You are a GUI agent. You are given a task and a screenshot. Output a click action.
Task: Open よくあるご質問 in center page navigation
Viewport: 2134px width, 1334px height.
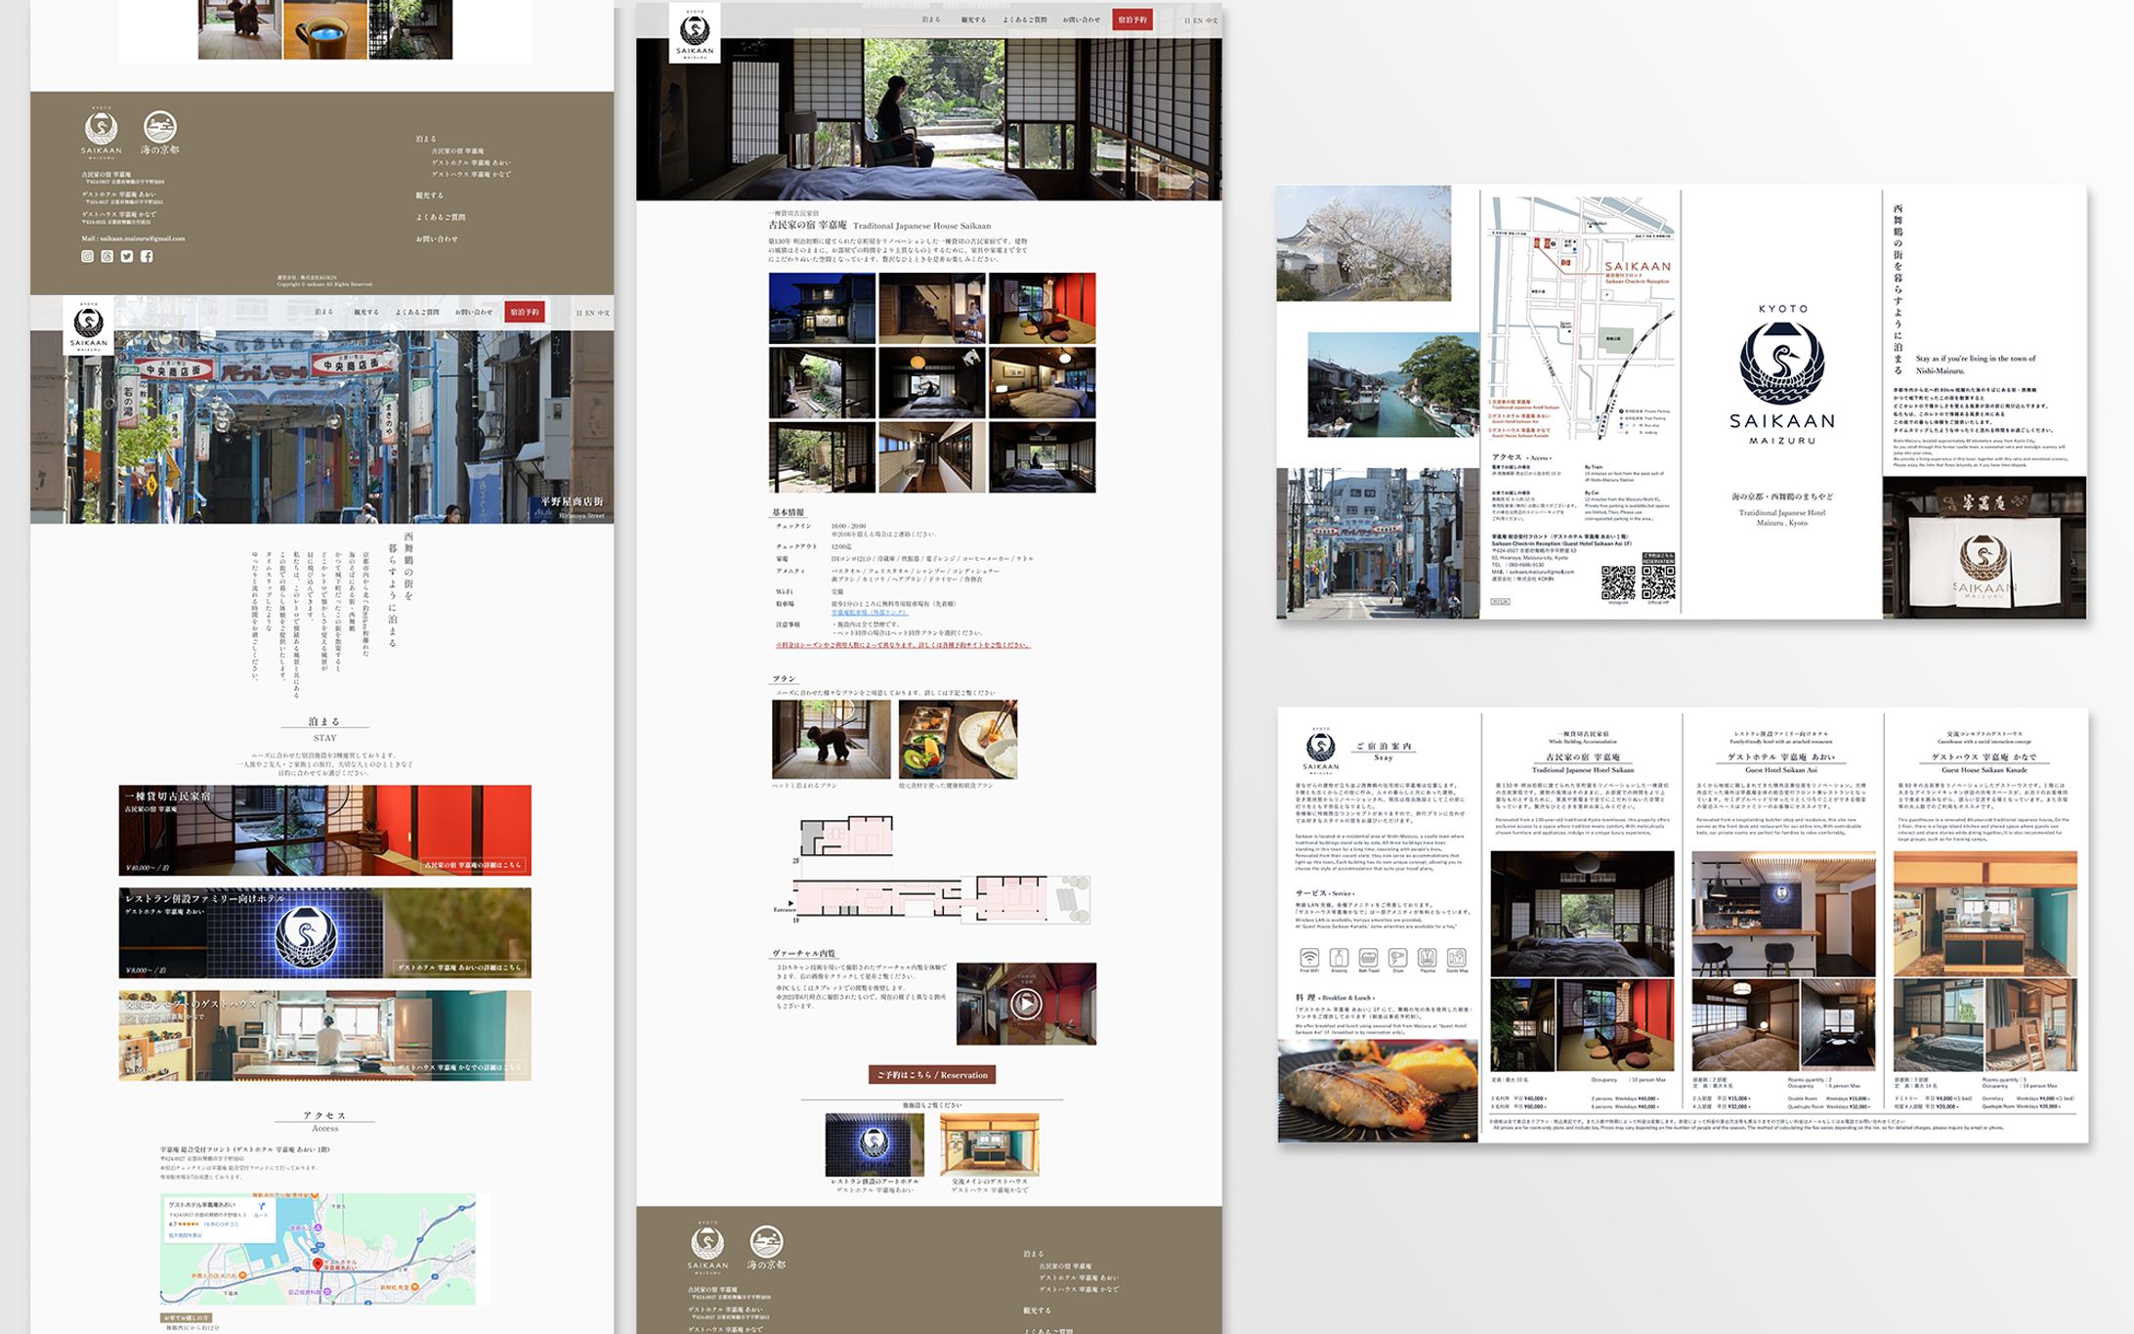tap(1024, 20)
